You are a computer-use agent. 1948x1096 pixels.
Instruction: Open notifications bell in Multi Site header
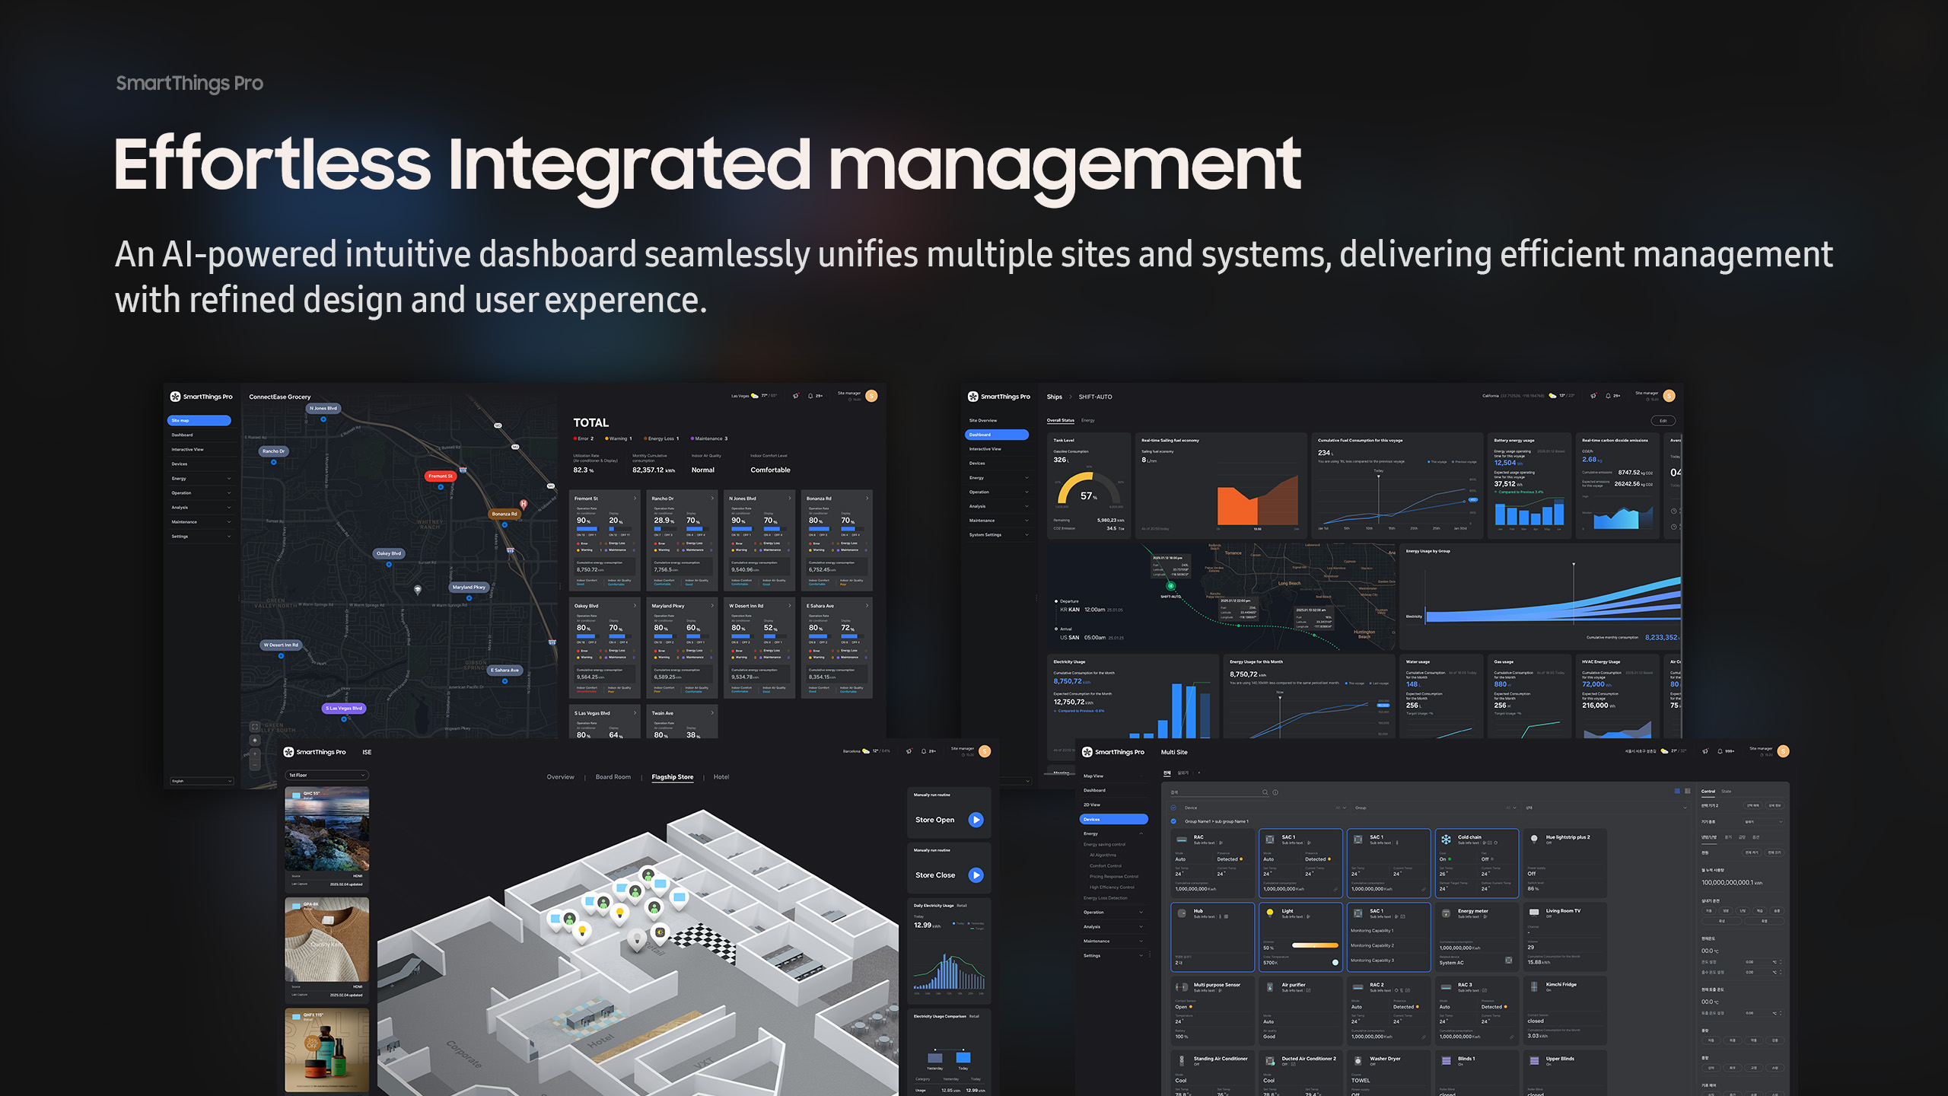(x=1720, y=751)
